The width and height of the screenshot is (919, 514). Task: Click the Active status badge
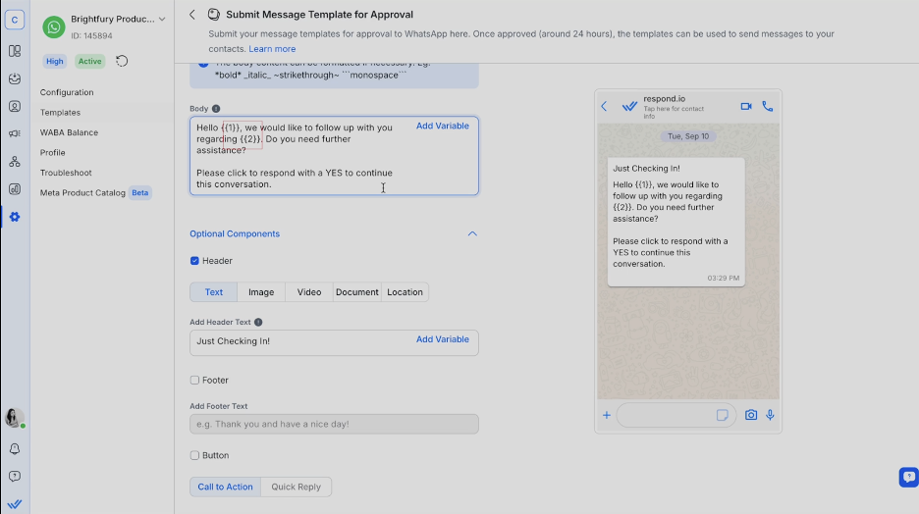(x=89, y=62)
